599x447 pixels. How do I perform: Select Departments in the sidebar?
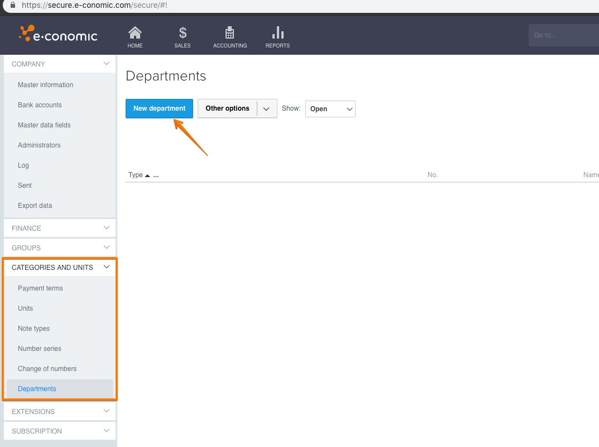[x=37, y=388]
